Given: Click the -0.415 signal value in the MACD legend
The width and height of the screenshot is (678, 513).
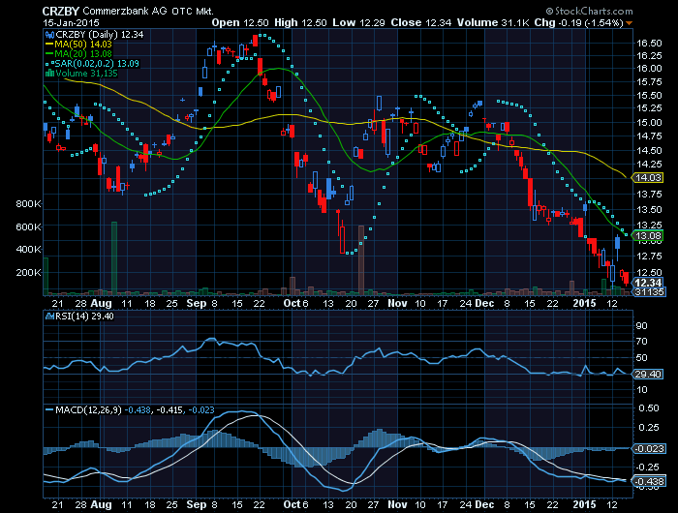Looking at the screenshot, I should [x=169, y=409].
